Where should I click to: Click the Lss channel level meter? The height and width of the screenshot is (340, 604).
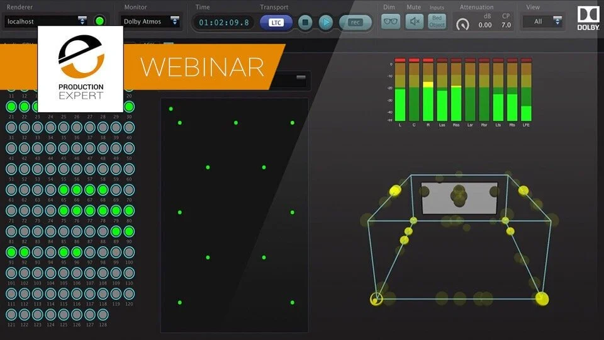pyautogui.click(x=442, y=90)
